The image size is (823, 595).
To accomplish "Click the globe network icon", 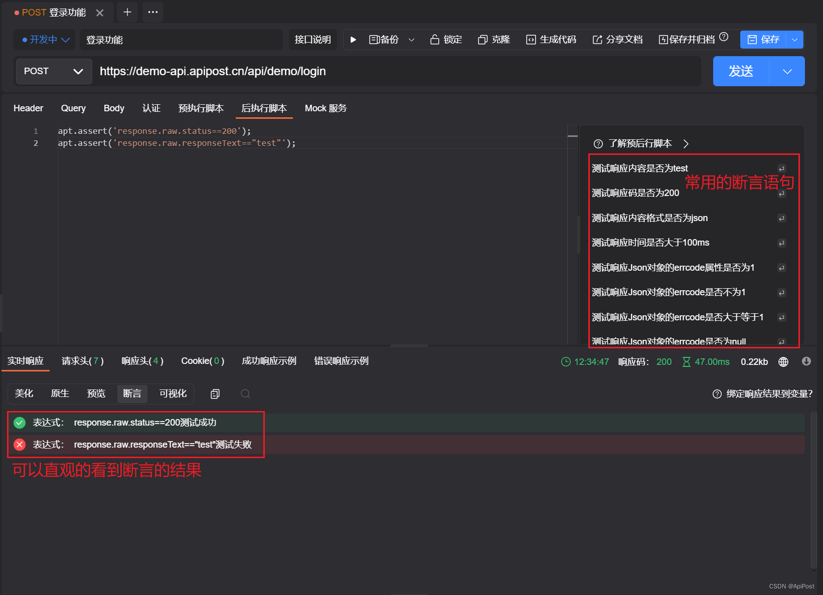I will [783, 362].
